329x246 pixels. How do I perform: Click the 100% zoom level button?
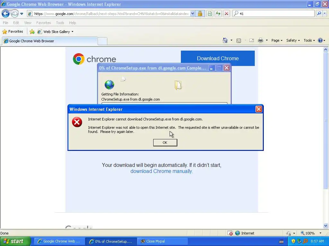pos(307,233)
